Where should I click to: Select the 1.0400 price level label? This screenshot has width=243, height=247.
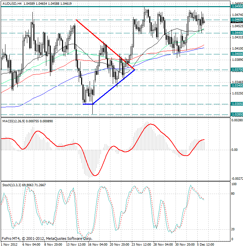tap(237, 54)
